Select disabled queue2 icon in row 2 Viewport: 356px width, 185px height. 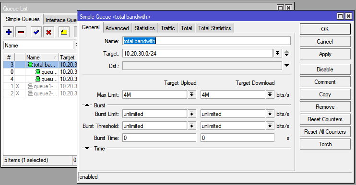pyautogui.click(x=30, y=93)
